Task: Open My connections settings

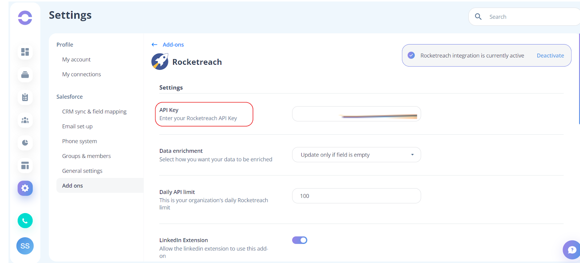Action: [x=82, y=74]
